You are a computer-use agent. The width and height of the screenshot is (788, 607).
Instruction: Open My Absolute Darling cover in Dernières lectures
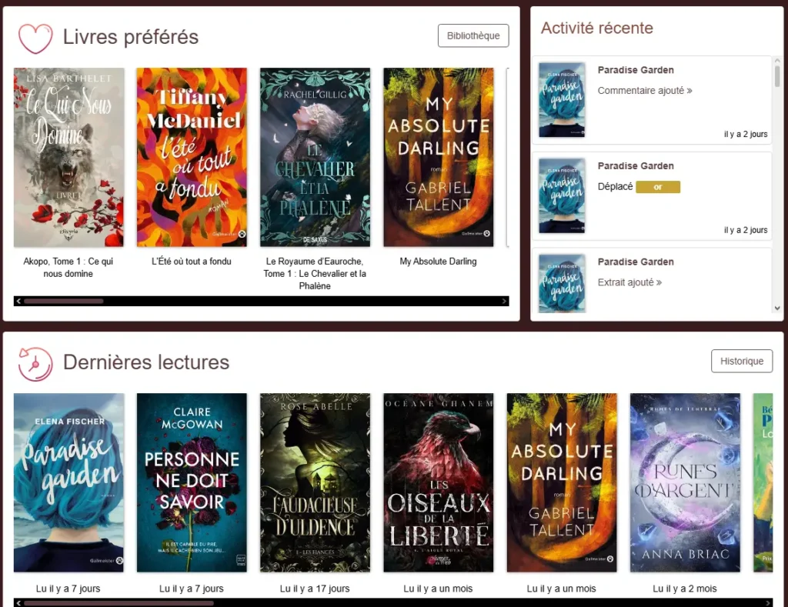pos(561,482)
